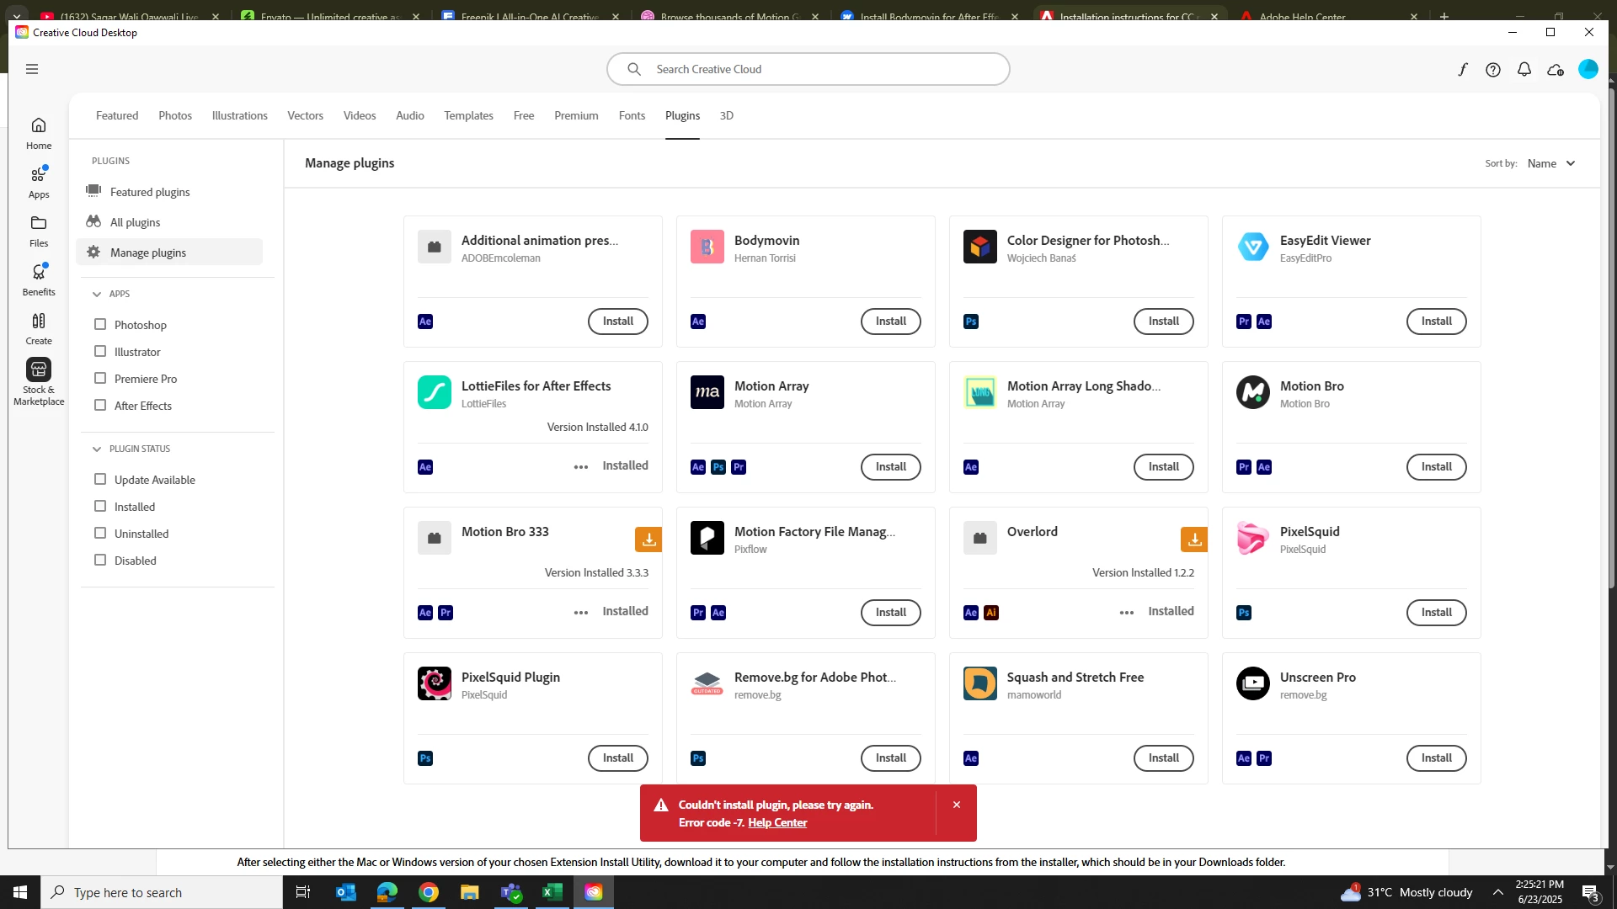1617x909 pixels.
Task: Check the Photoshop filter checkbox
Action: point(100,325)
